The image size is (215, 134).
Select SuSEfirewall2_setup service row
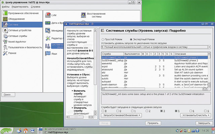tap(155, 60)
